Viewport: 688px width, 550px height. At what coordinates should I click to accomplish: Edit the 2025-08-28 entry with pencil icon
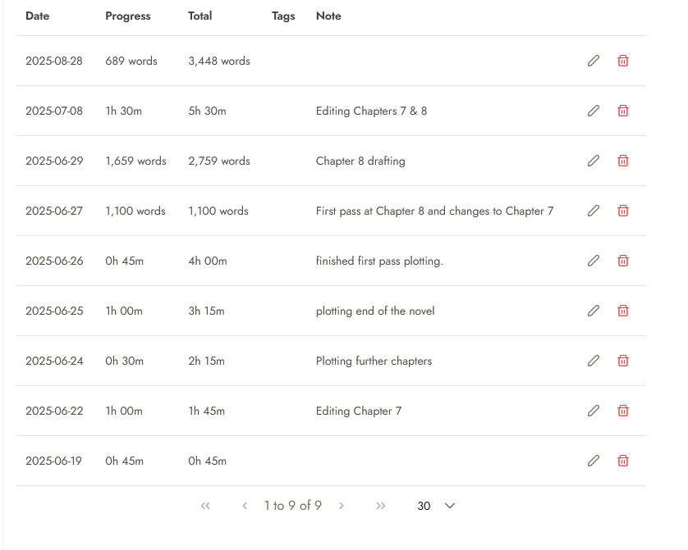pos(594,61)
